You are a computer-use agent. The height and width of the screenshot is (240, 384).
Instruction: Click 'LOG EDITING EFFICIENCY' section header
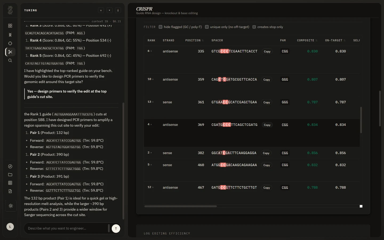(x=167, y=233)
